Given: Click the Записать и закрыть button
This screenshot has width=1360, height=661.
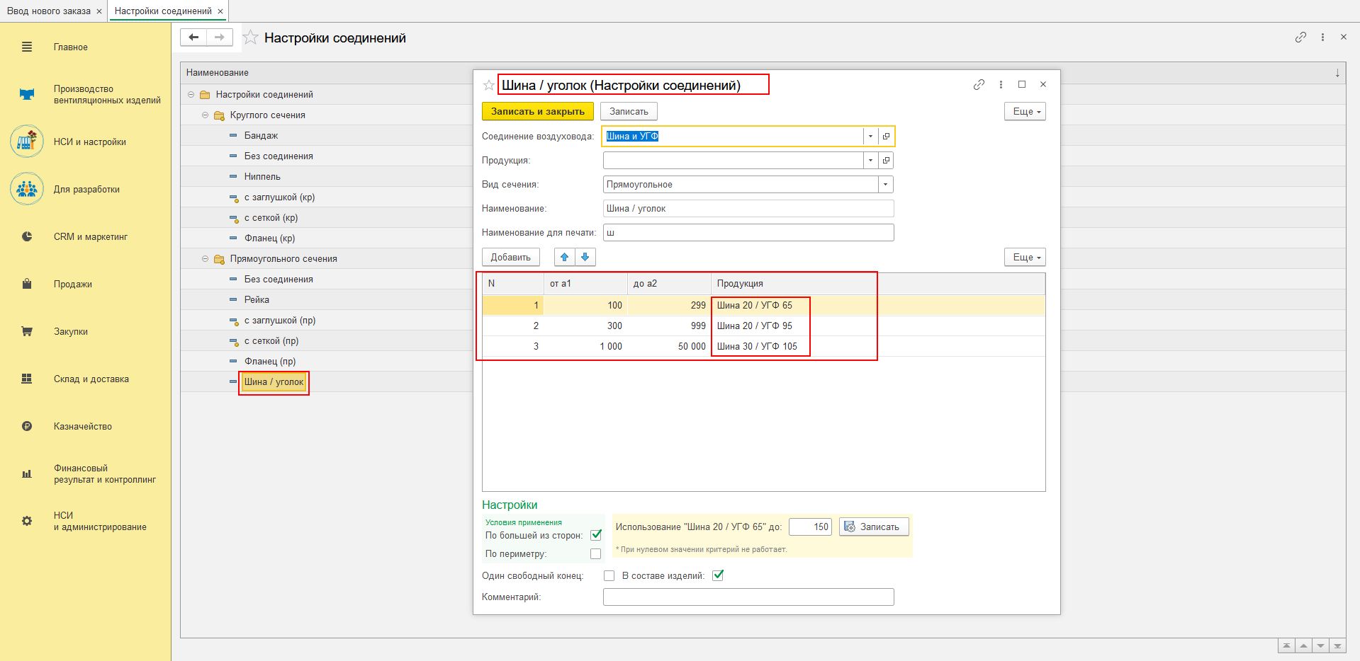Looking at the screenshot, I should pos(537,112).
